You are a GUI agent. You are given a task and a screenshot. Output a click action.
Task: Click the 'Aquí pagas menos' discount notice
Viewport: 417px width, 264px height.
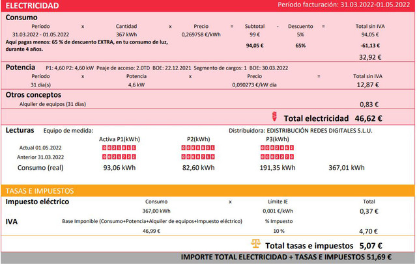coord(87,46)
